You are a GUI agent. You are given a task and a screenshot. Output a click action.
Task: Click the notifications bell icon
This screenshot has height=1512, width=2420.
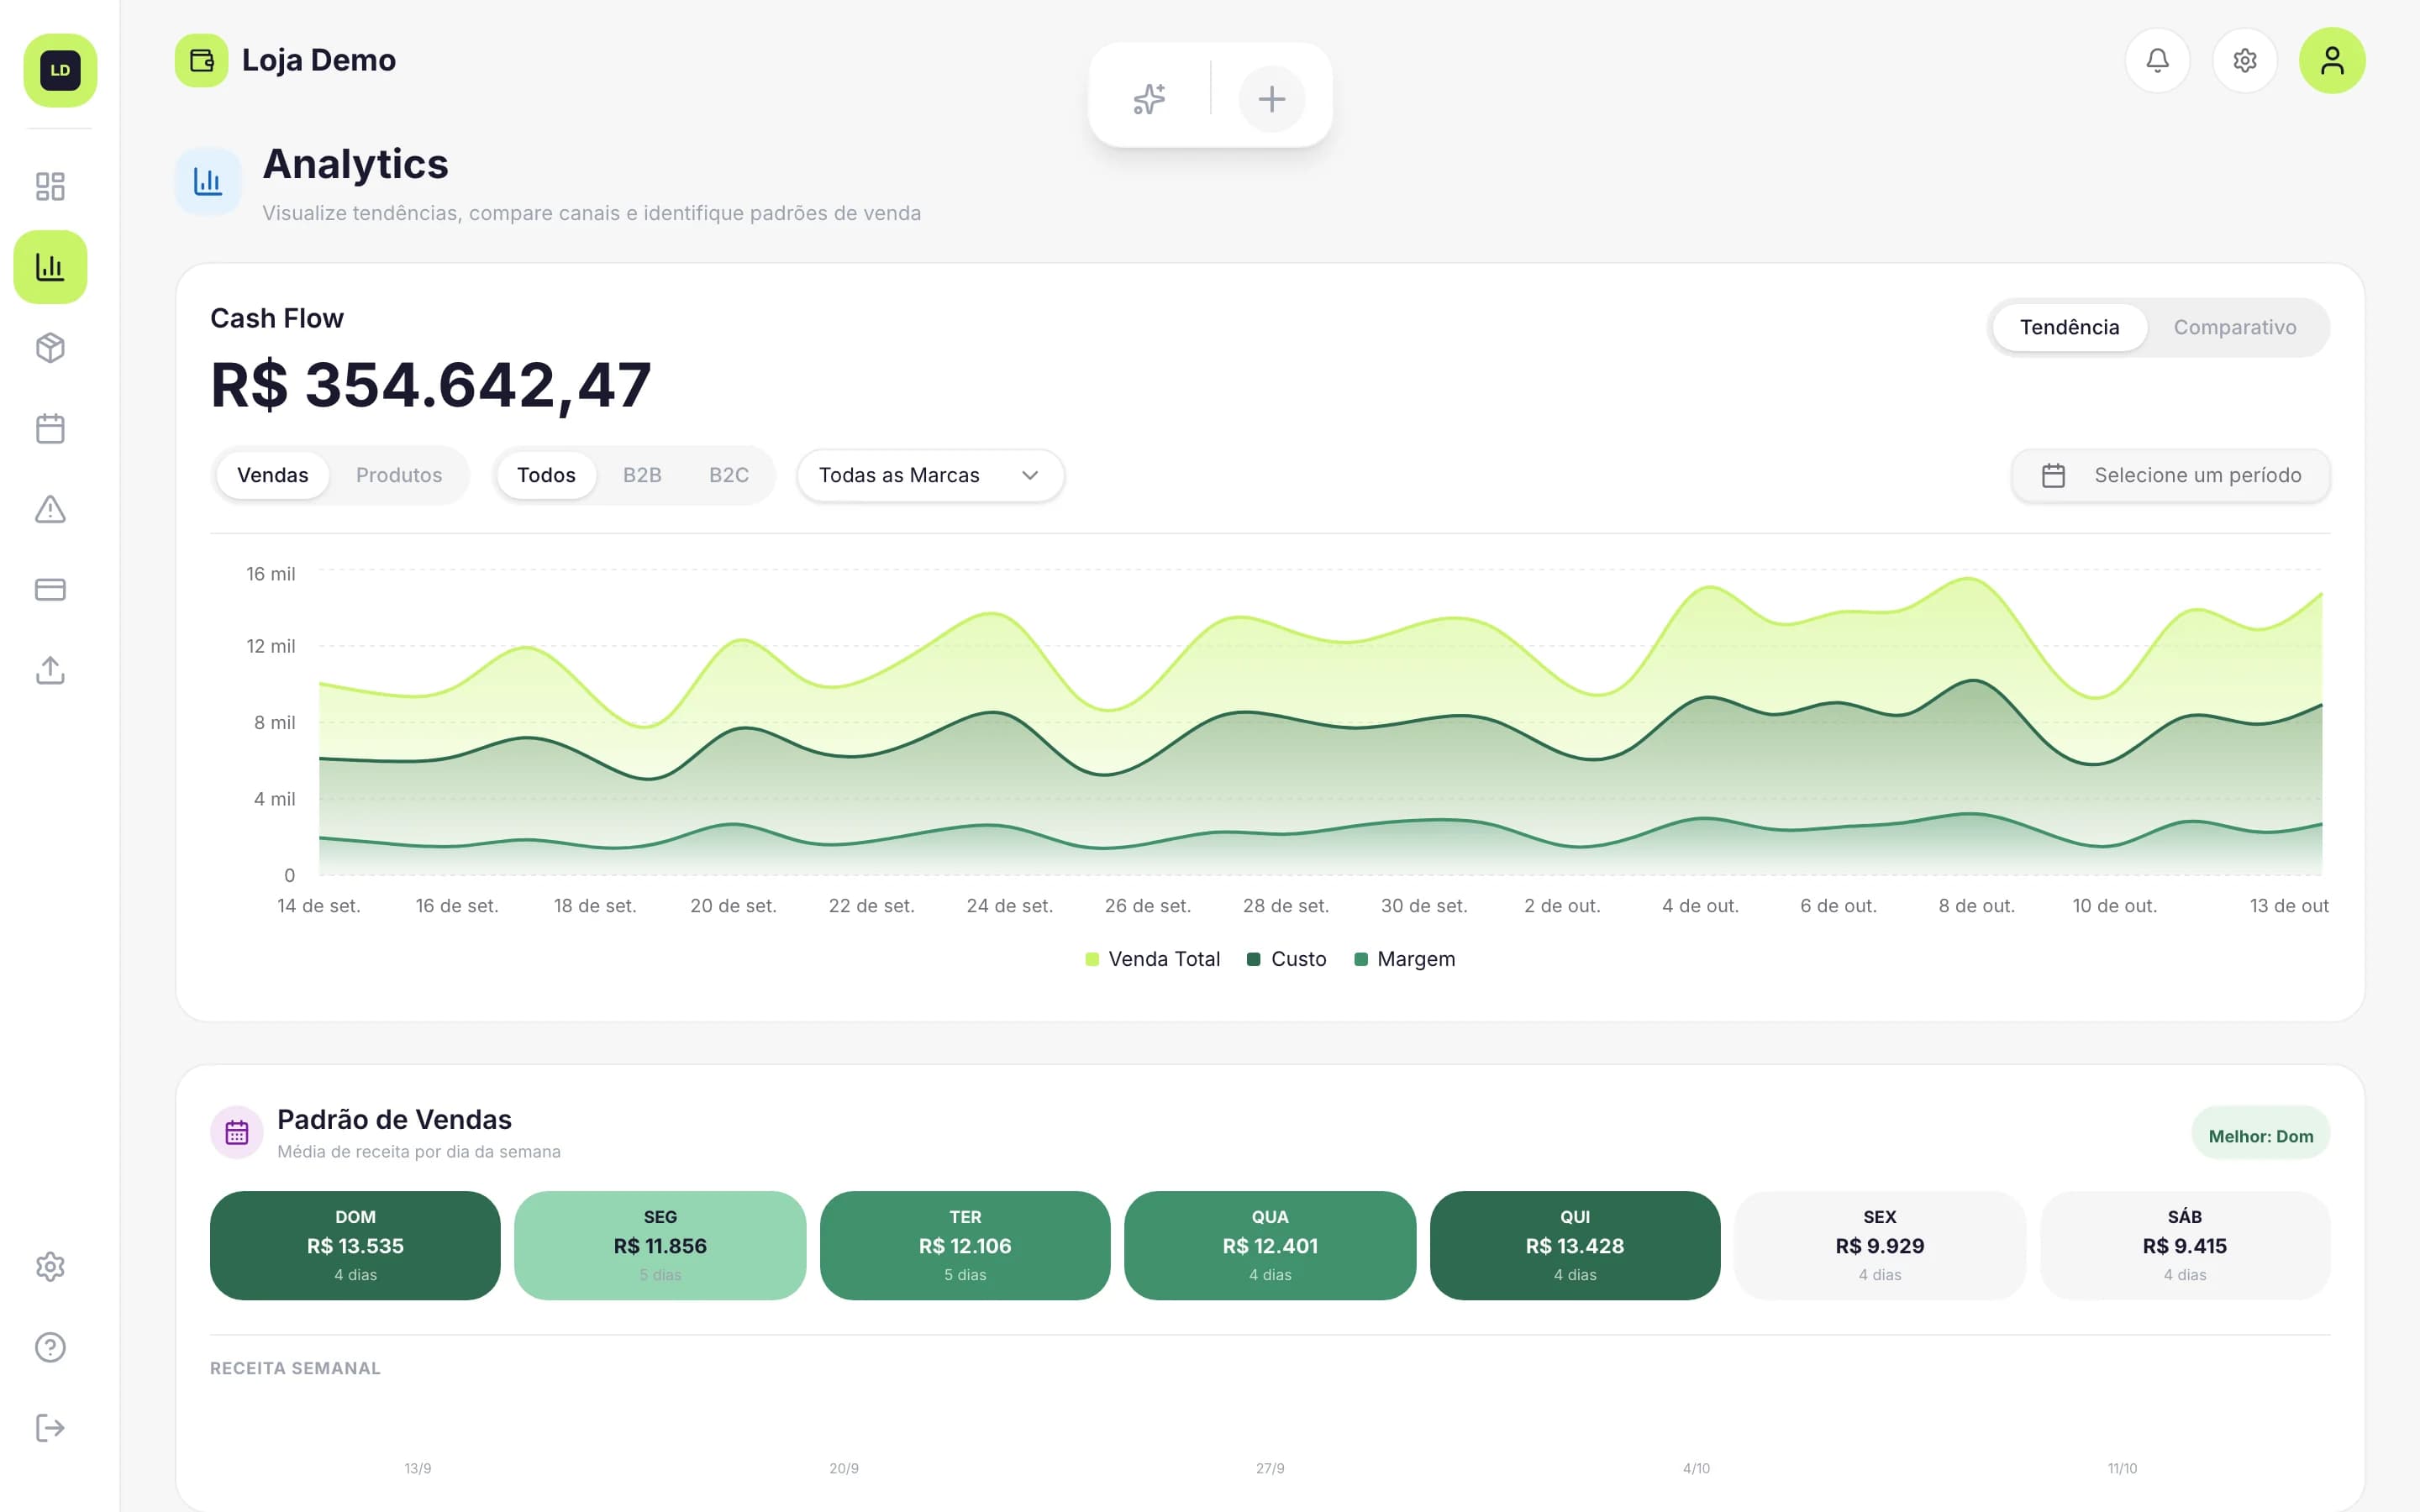(2157, 60)
